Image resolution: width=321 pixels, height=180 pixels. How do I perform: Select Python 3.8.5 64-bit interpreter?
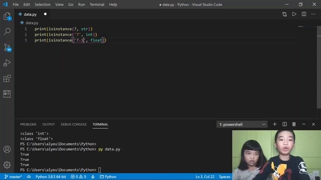click(x=51, y=176)
